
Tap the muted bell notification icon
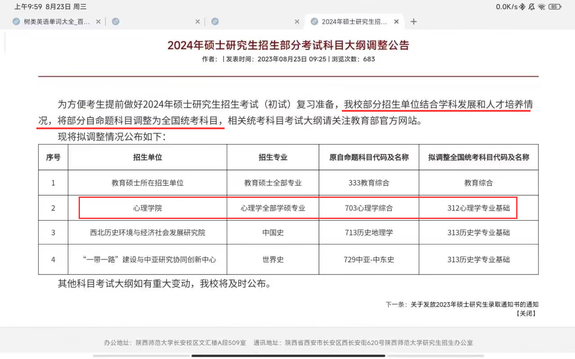point(532,7)
